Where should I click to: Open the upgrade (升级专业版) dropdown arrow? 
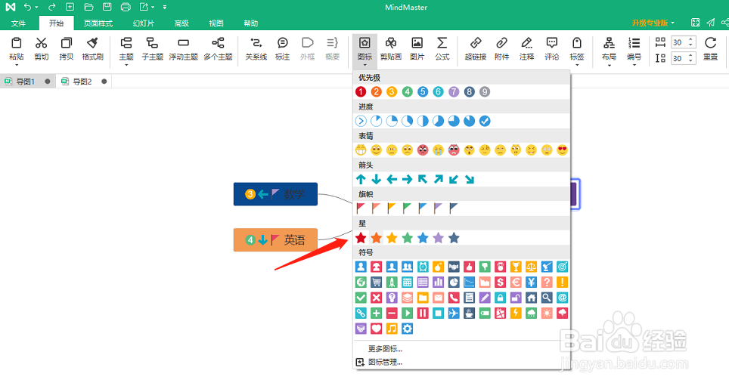coord(673,23)
